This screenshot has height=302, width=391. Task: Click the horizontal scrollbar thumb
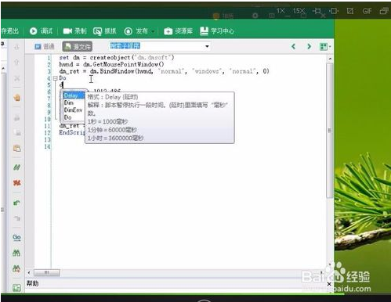(47, 273)
